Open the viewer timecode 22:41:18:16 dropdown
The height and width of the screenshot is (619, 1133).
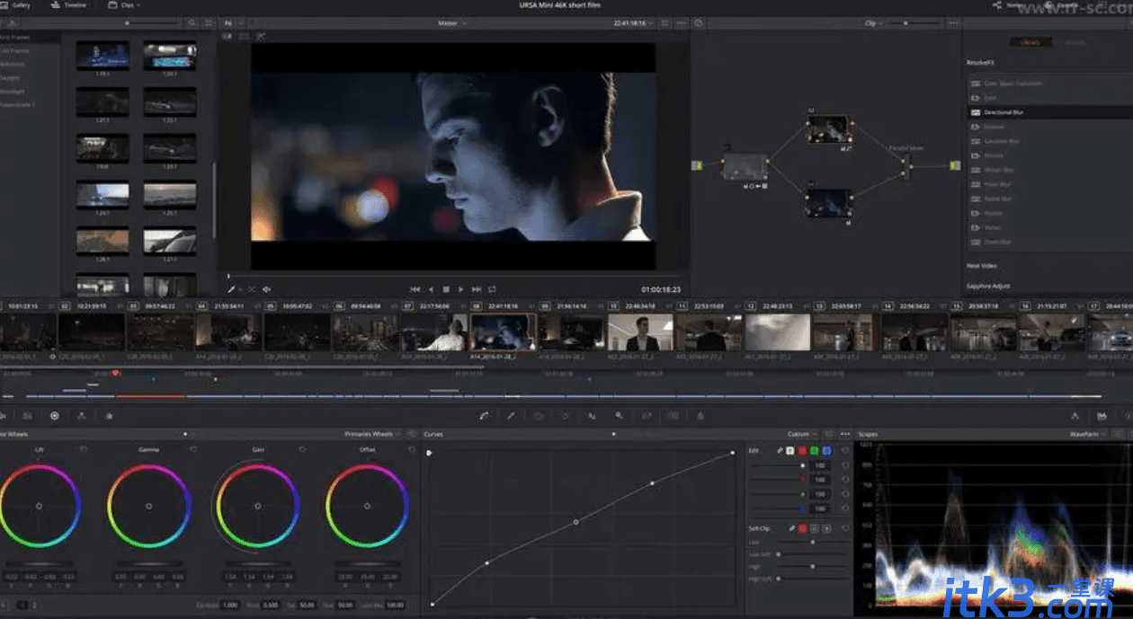point(632,22)
